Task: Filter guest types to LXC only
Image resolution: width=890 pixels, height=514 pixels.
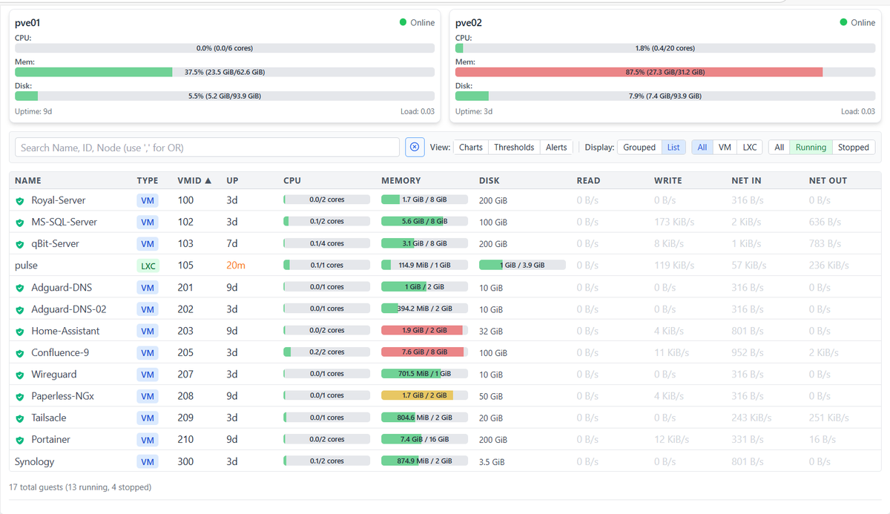Action: [x=750, y=147]
